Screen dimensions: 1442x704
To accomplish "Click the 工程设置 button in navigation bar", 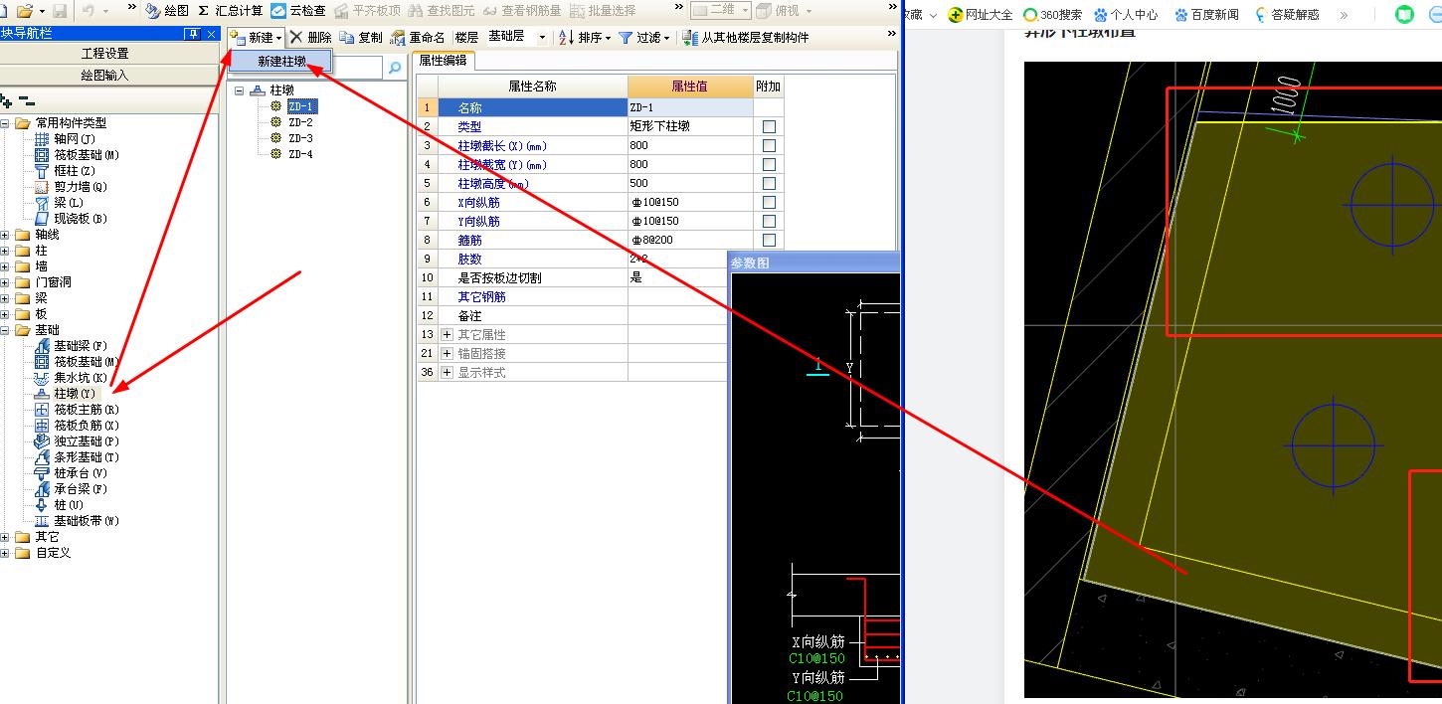I will coord(104,54).
